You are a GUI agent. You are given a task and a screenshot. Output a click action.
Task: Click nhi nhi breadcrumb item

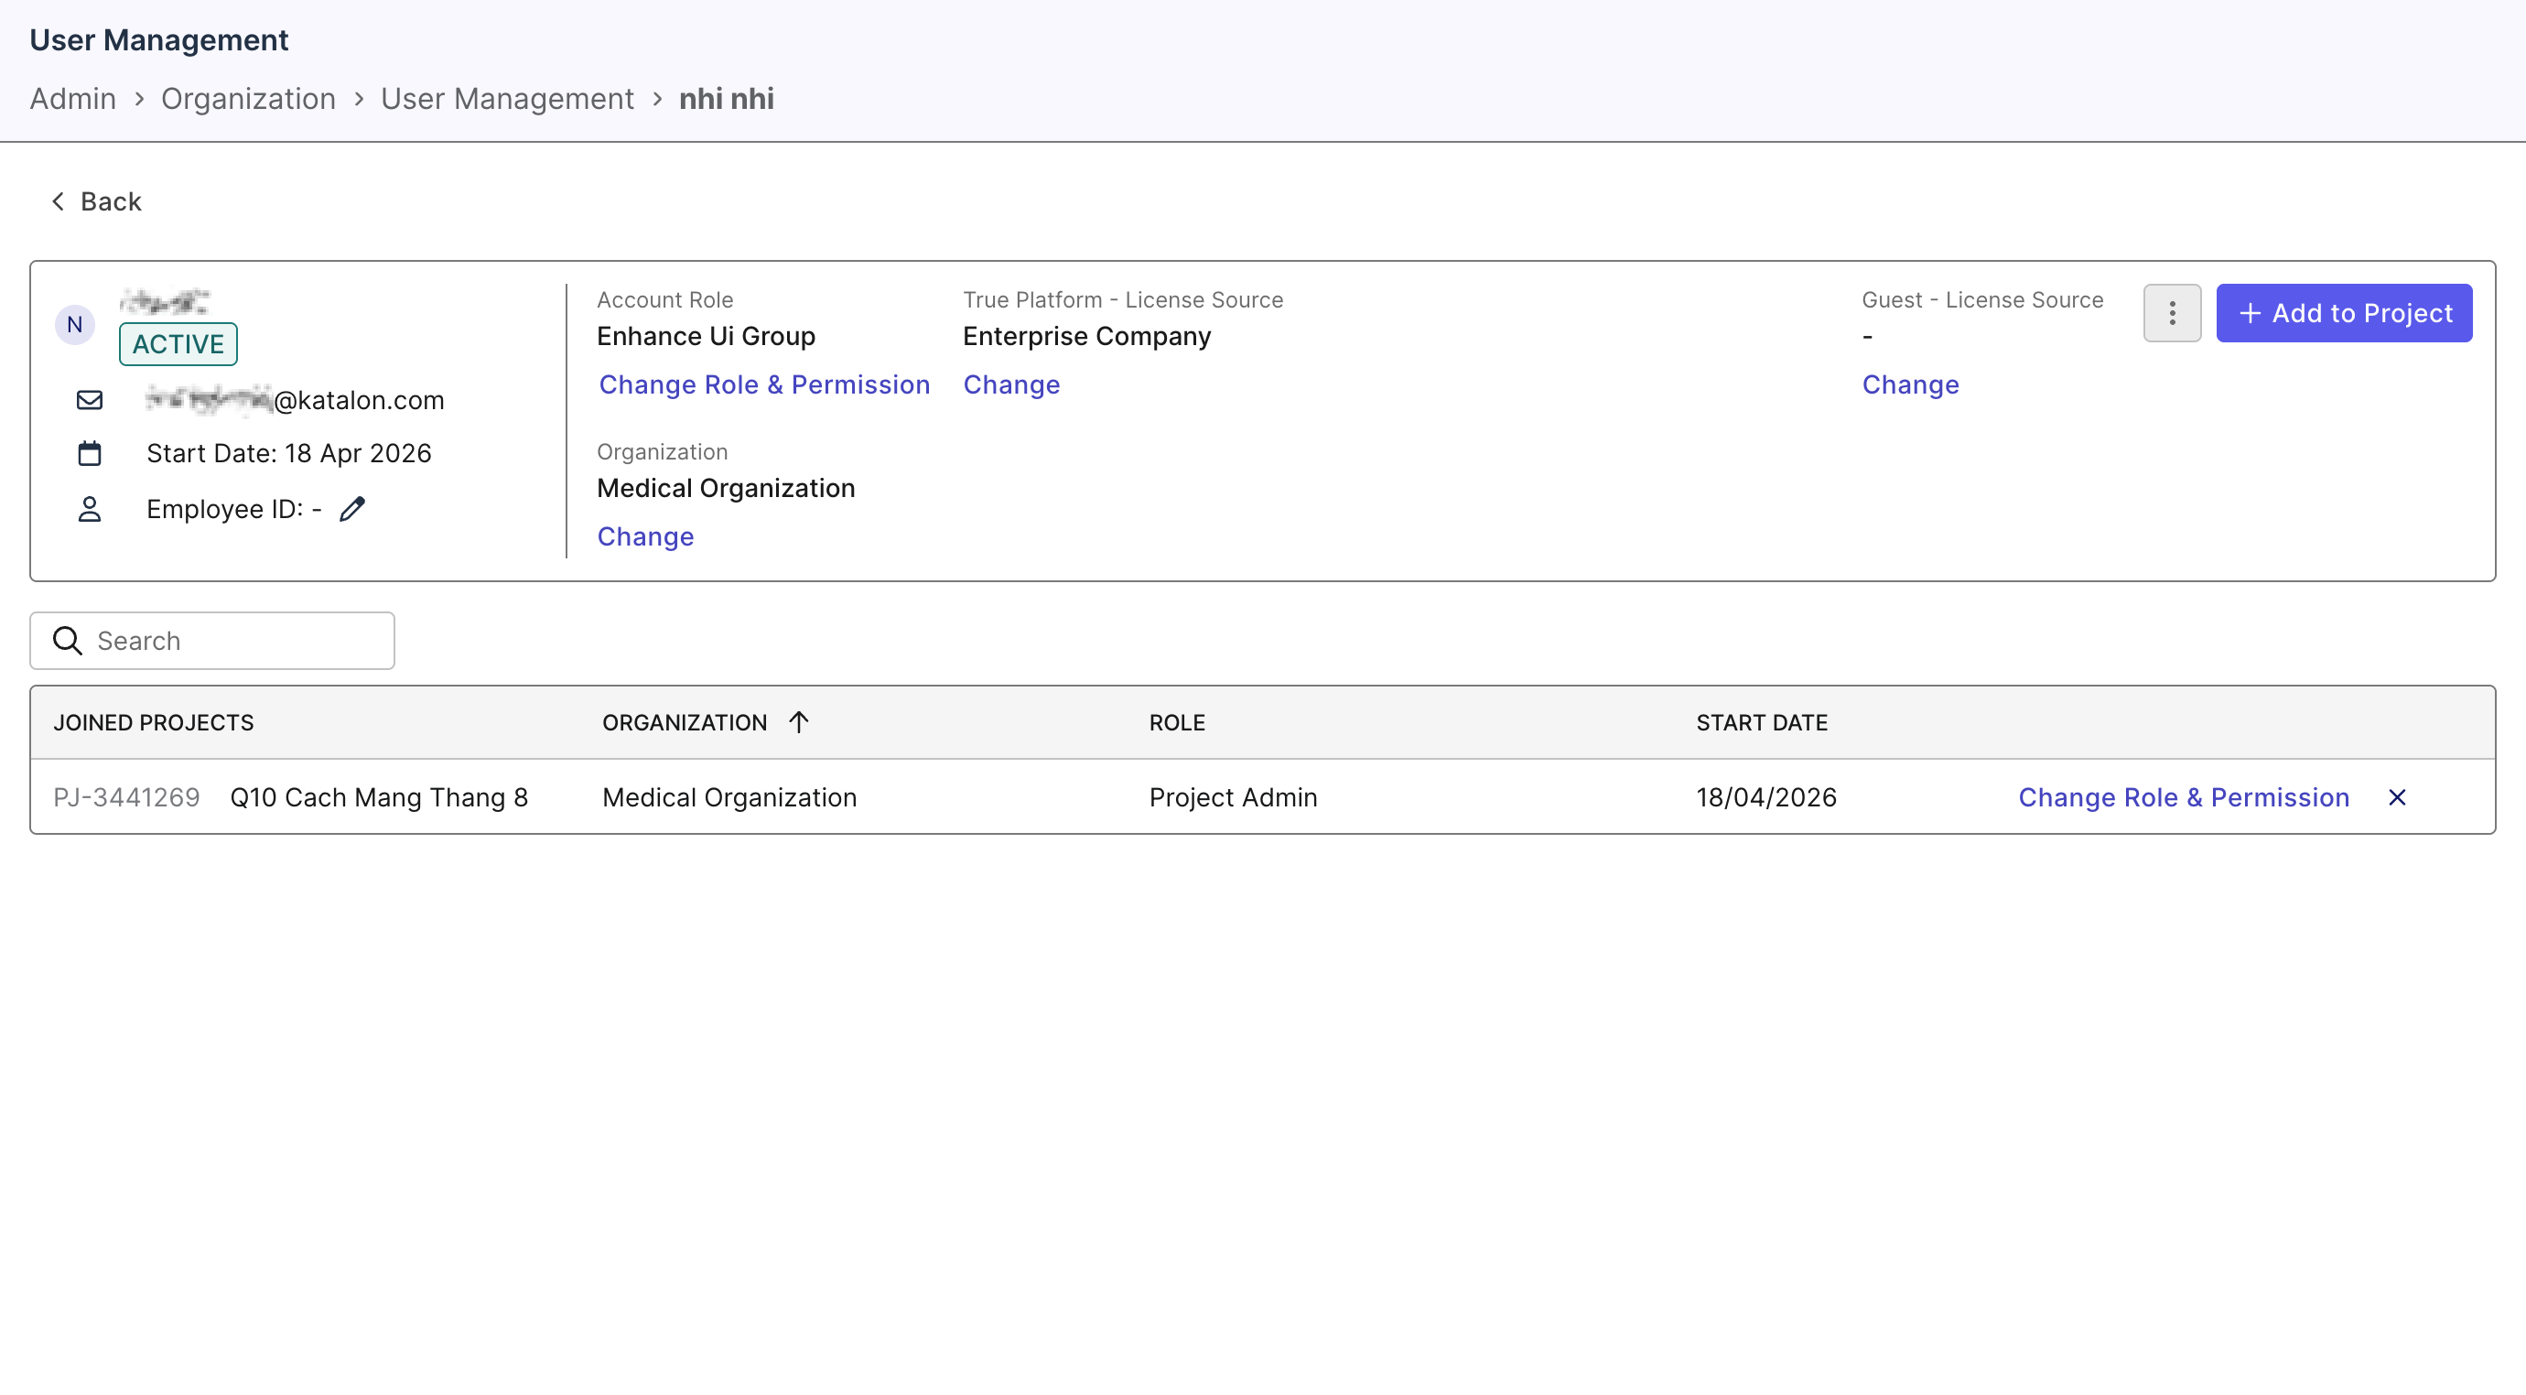(727, 99)
